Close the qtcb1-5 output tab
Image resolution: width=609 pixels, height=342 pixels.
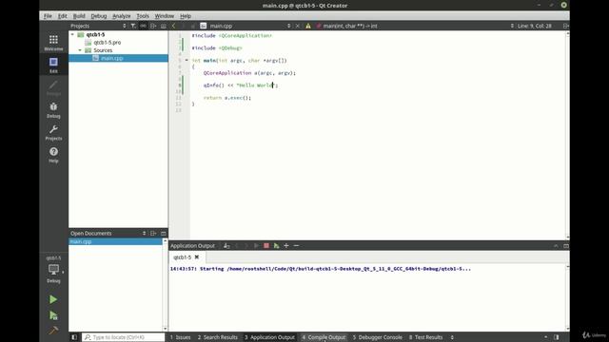(x=197, y=256)
